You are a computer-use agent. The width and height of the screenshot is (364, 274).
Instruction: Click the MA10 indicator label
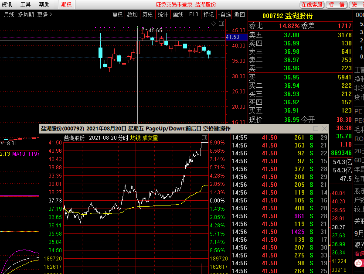pyautogui.click(x=26, y=154)
